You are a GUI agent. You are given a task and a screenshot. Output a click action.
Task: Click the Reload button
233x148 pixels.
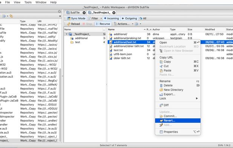[74, 24]
